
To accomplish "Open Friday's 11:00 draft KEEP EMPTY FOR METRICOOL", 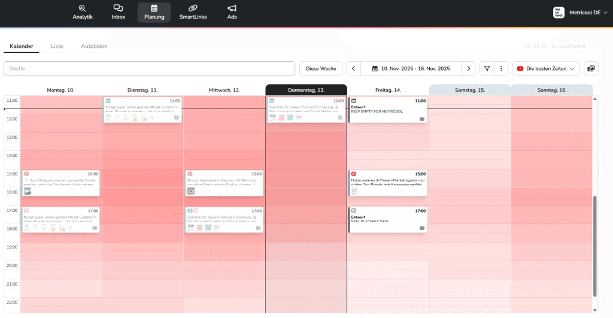I will 388,110.
